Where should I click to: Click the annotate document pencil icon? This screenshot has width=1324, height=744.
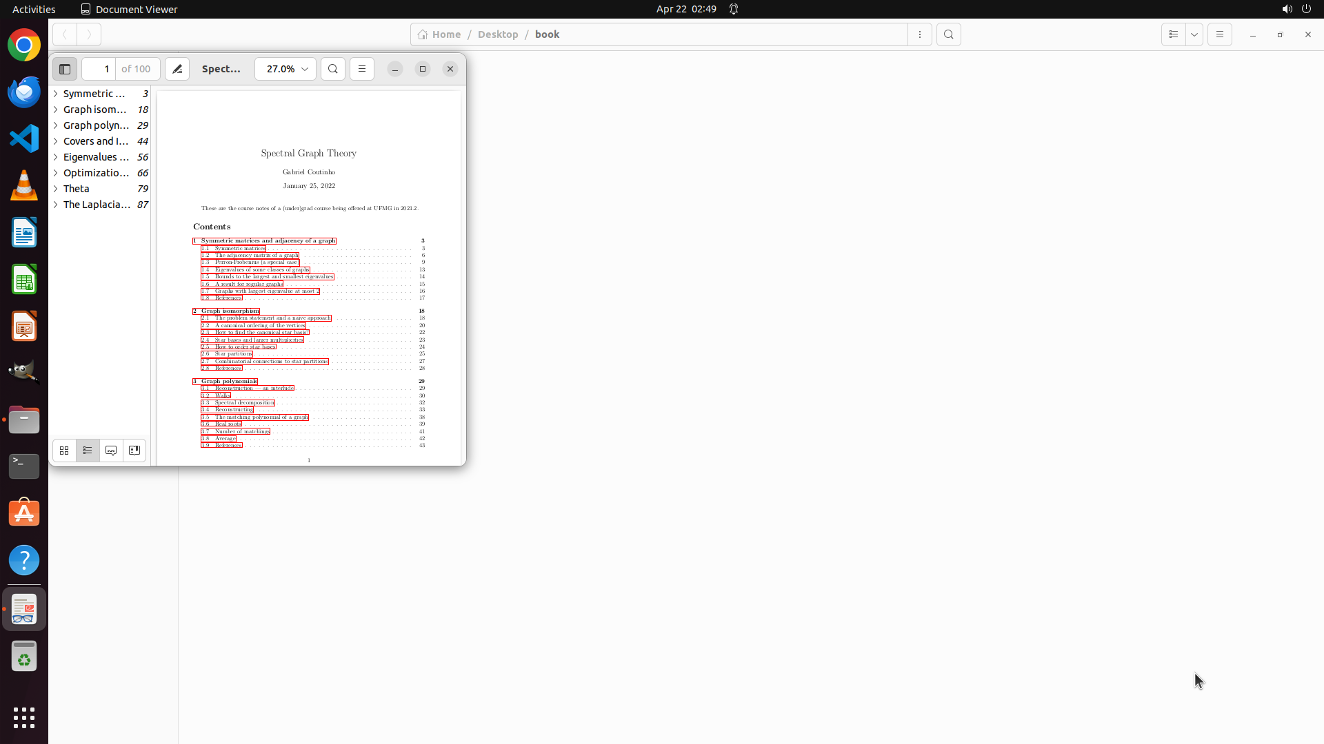pos(177,69)
